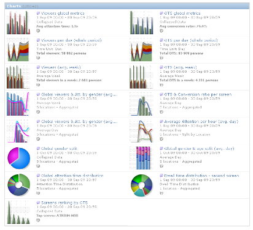The image size is (253, 230).
Task: Click the round icon under Viewers (avg. week) details
Action: point(38,85)
